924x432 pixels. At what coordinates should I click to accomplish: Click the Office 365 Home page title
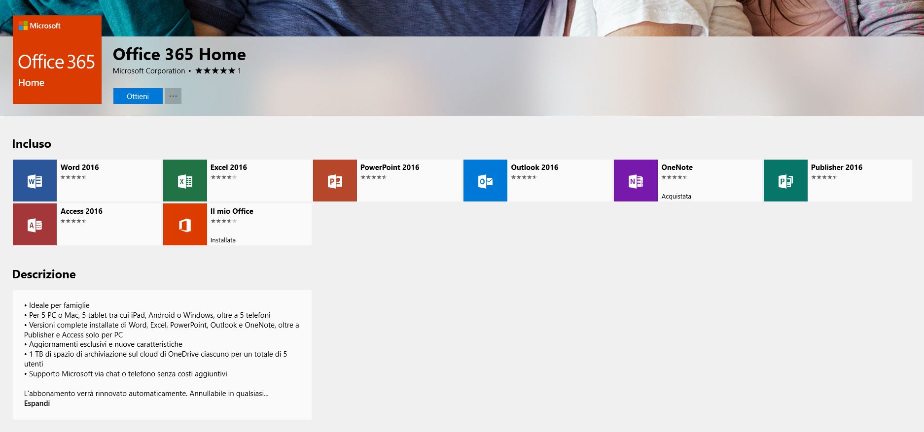click(x=179, y=54)
